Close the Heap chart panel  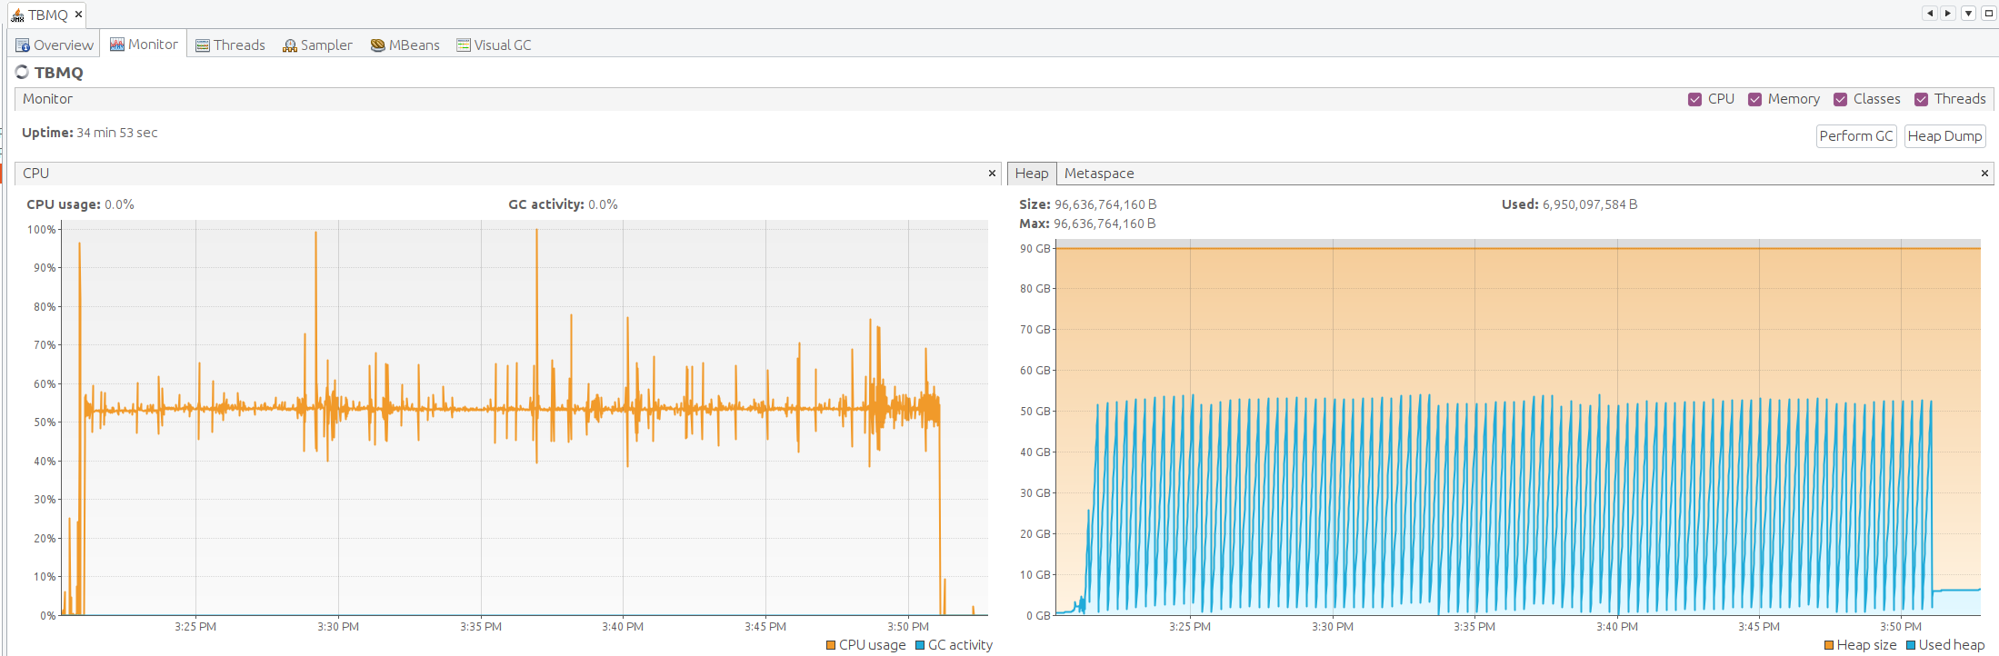pyautogui.click(x=1984, y=173)
